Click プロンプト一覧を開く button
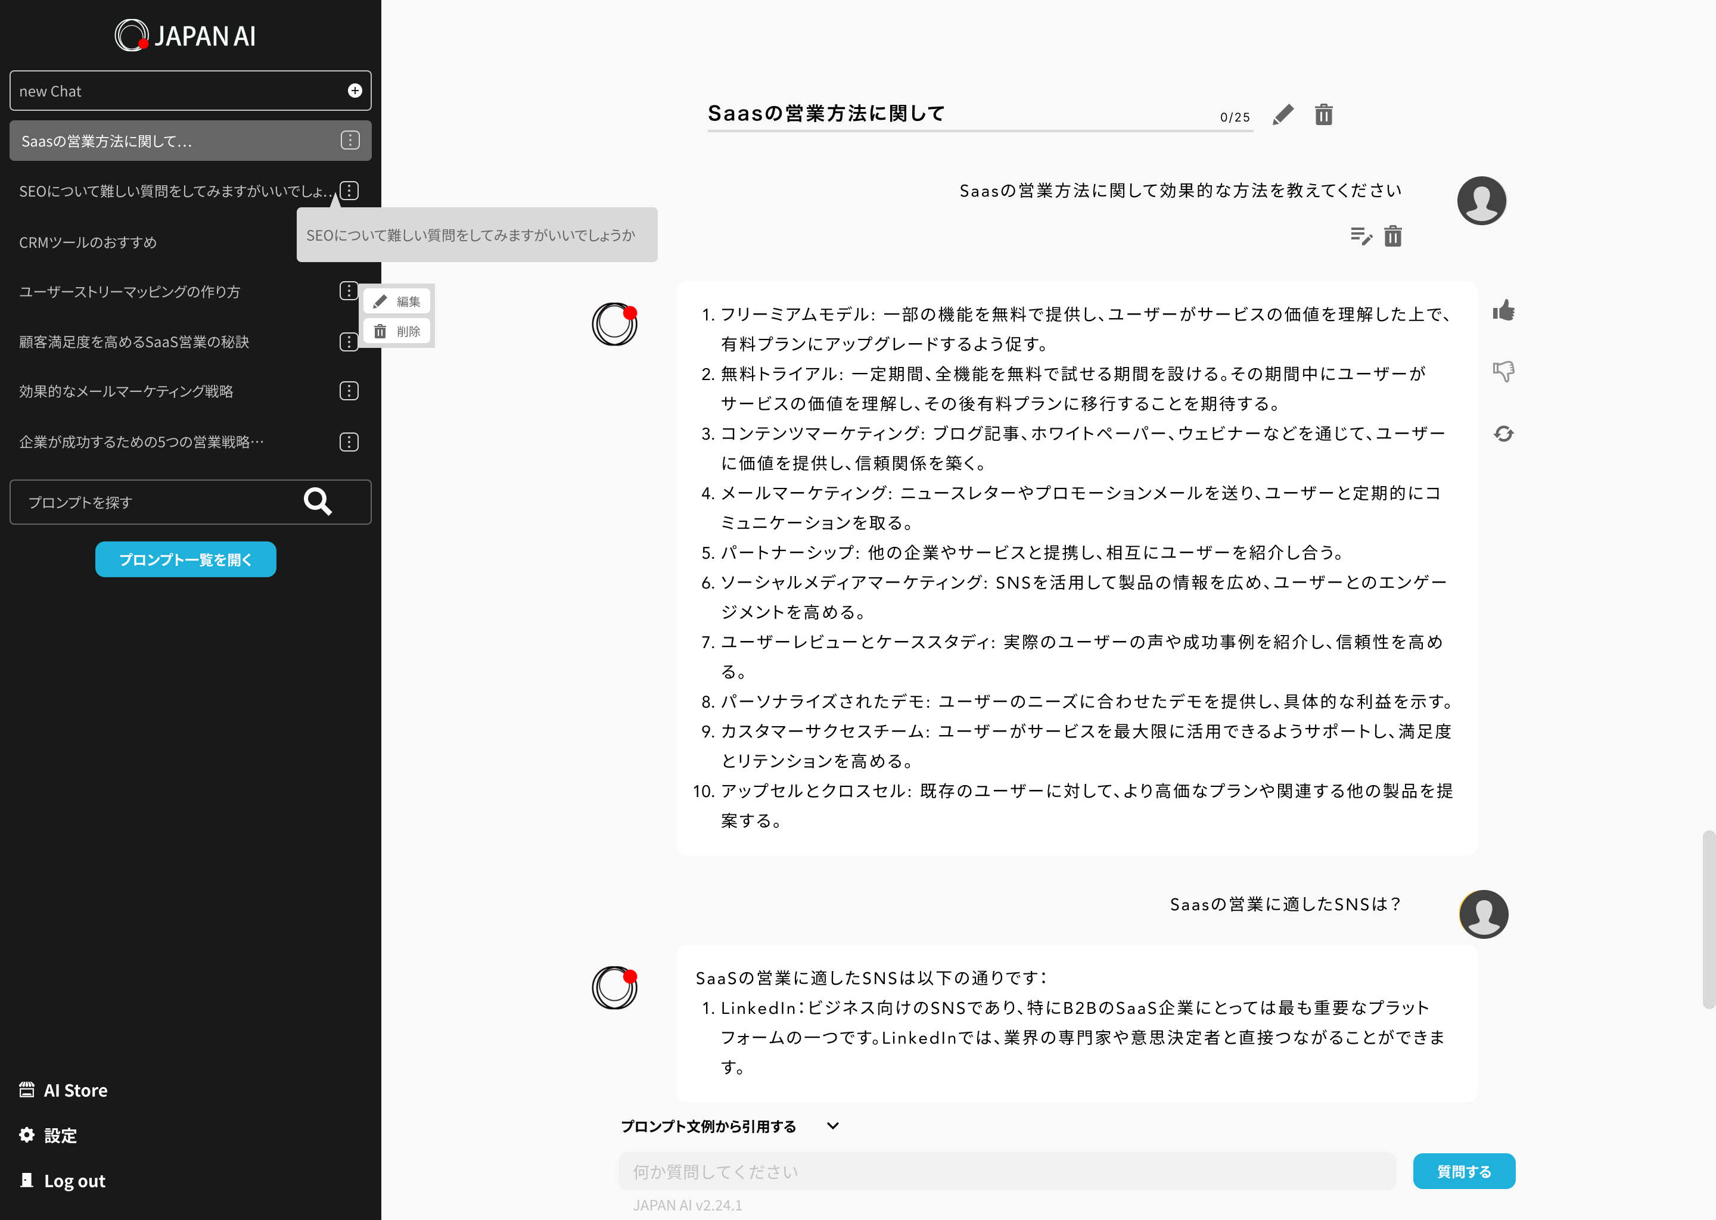This screenshot has width=1716, height=1220. click(x=185, y=560)
